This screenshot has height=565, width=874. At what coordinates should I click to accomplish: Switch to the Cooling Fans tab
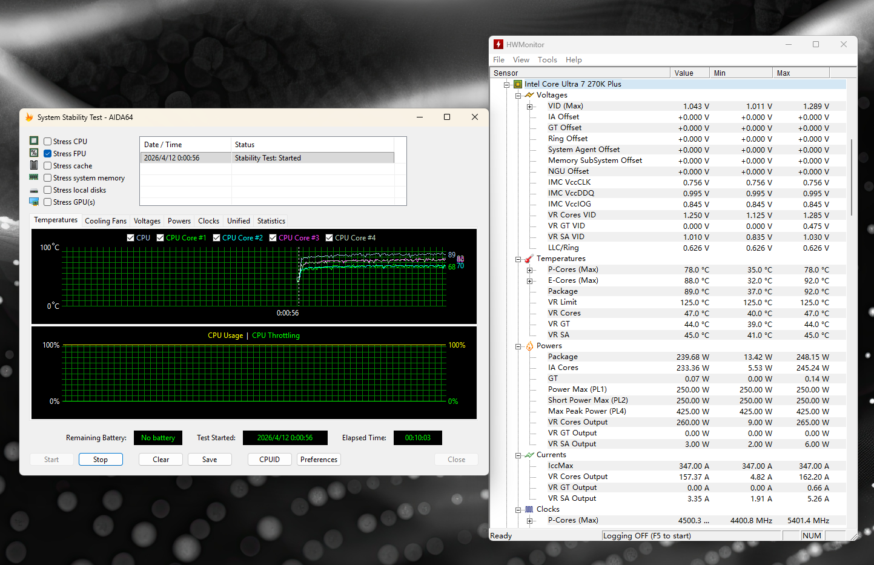105,221
